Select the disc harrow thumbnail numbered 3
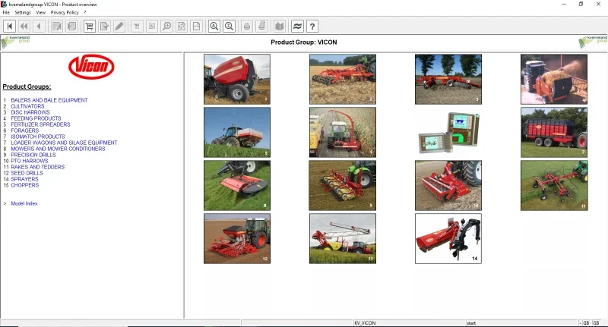Image resolution: width=608 pixels, height=327 pixels. pyautogui.click(x=448, y=80)
